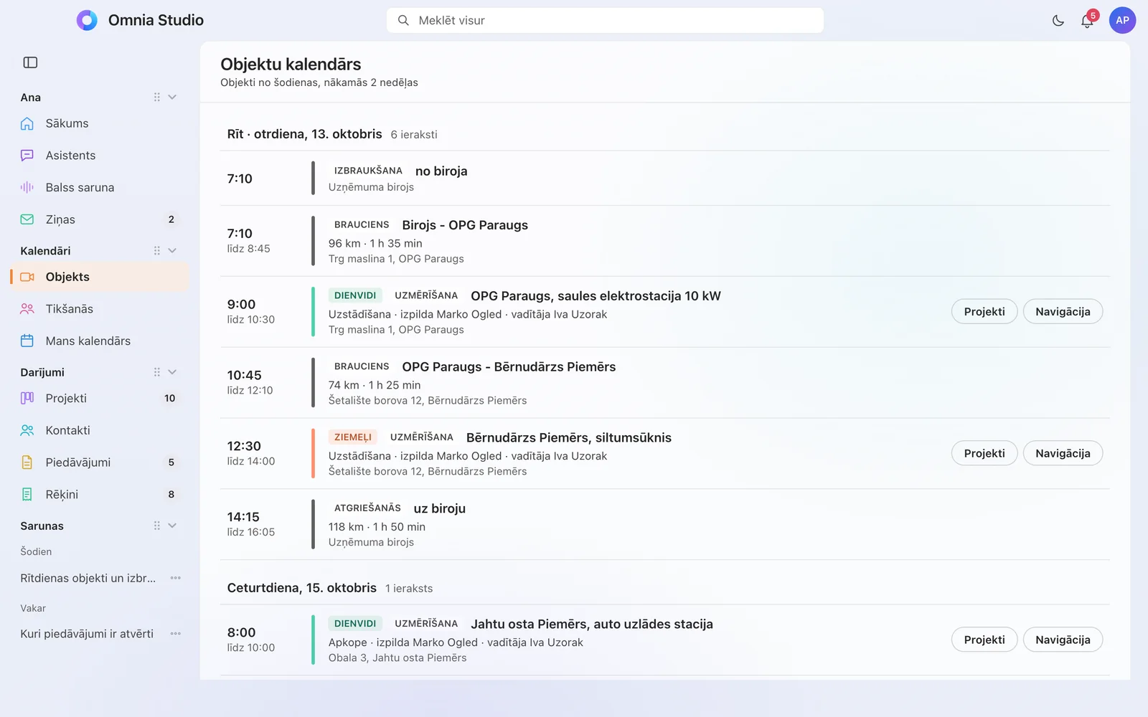Open Projekti for OPG Paraugs saules elektrostacija
The image size is (1148, 717).
point(984,311)
